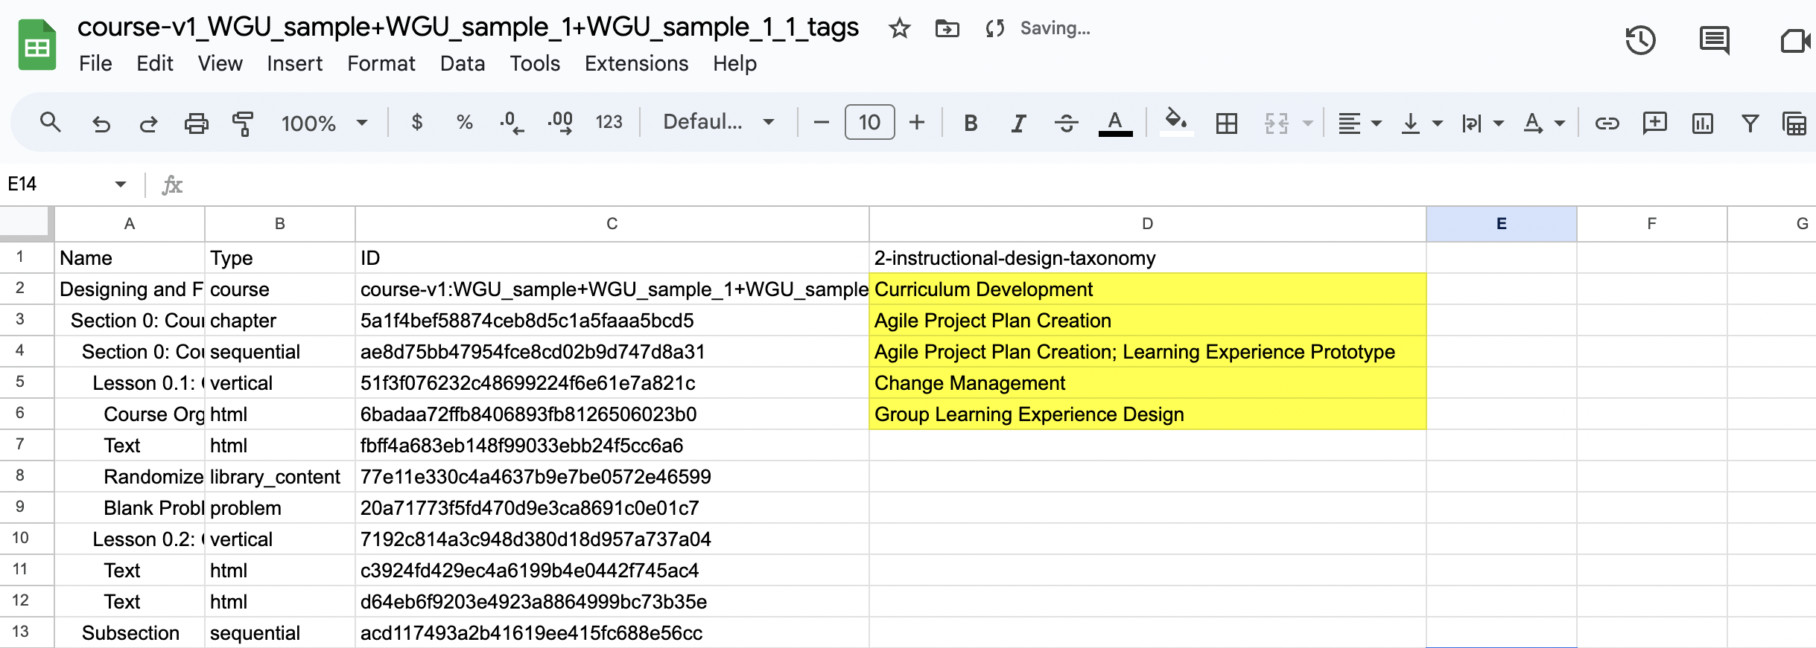
Task: Click the borders grid icon
Action: click(1226, 123)
